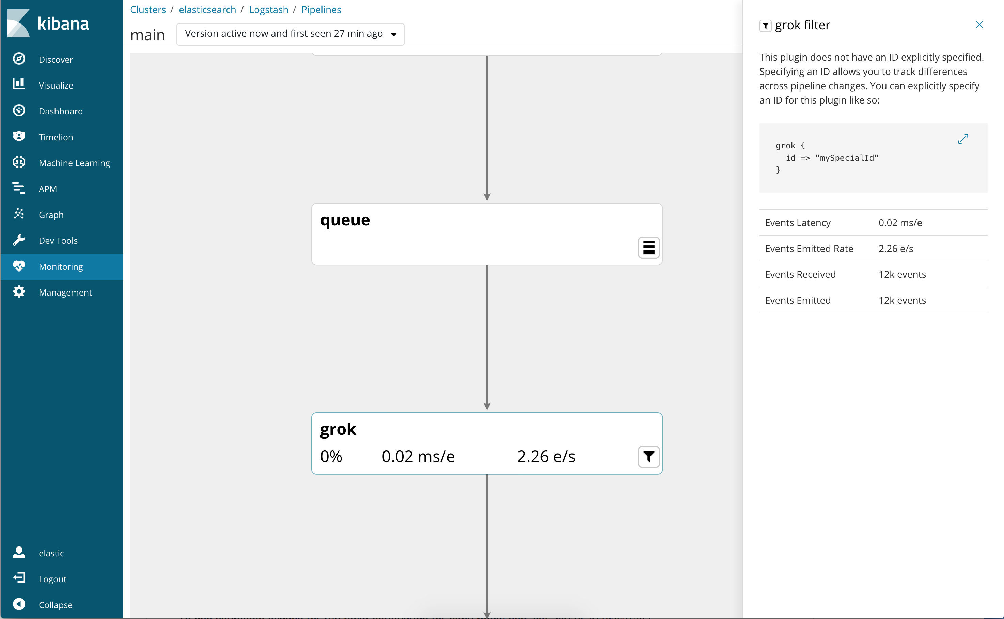Screen dimensions: 1004x619
Task: Open Machine Learning brain icon
Action: 19,162
